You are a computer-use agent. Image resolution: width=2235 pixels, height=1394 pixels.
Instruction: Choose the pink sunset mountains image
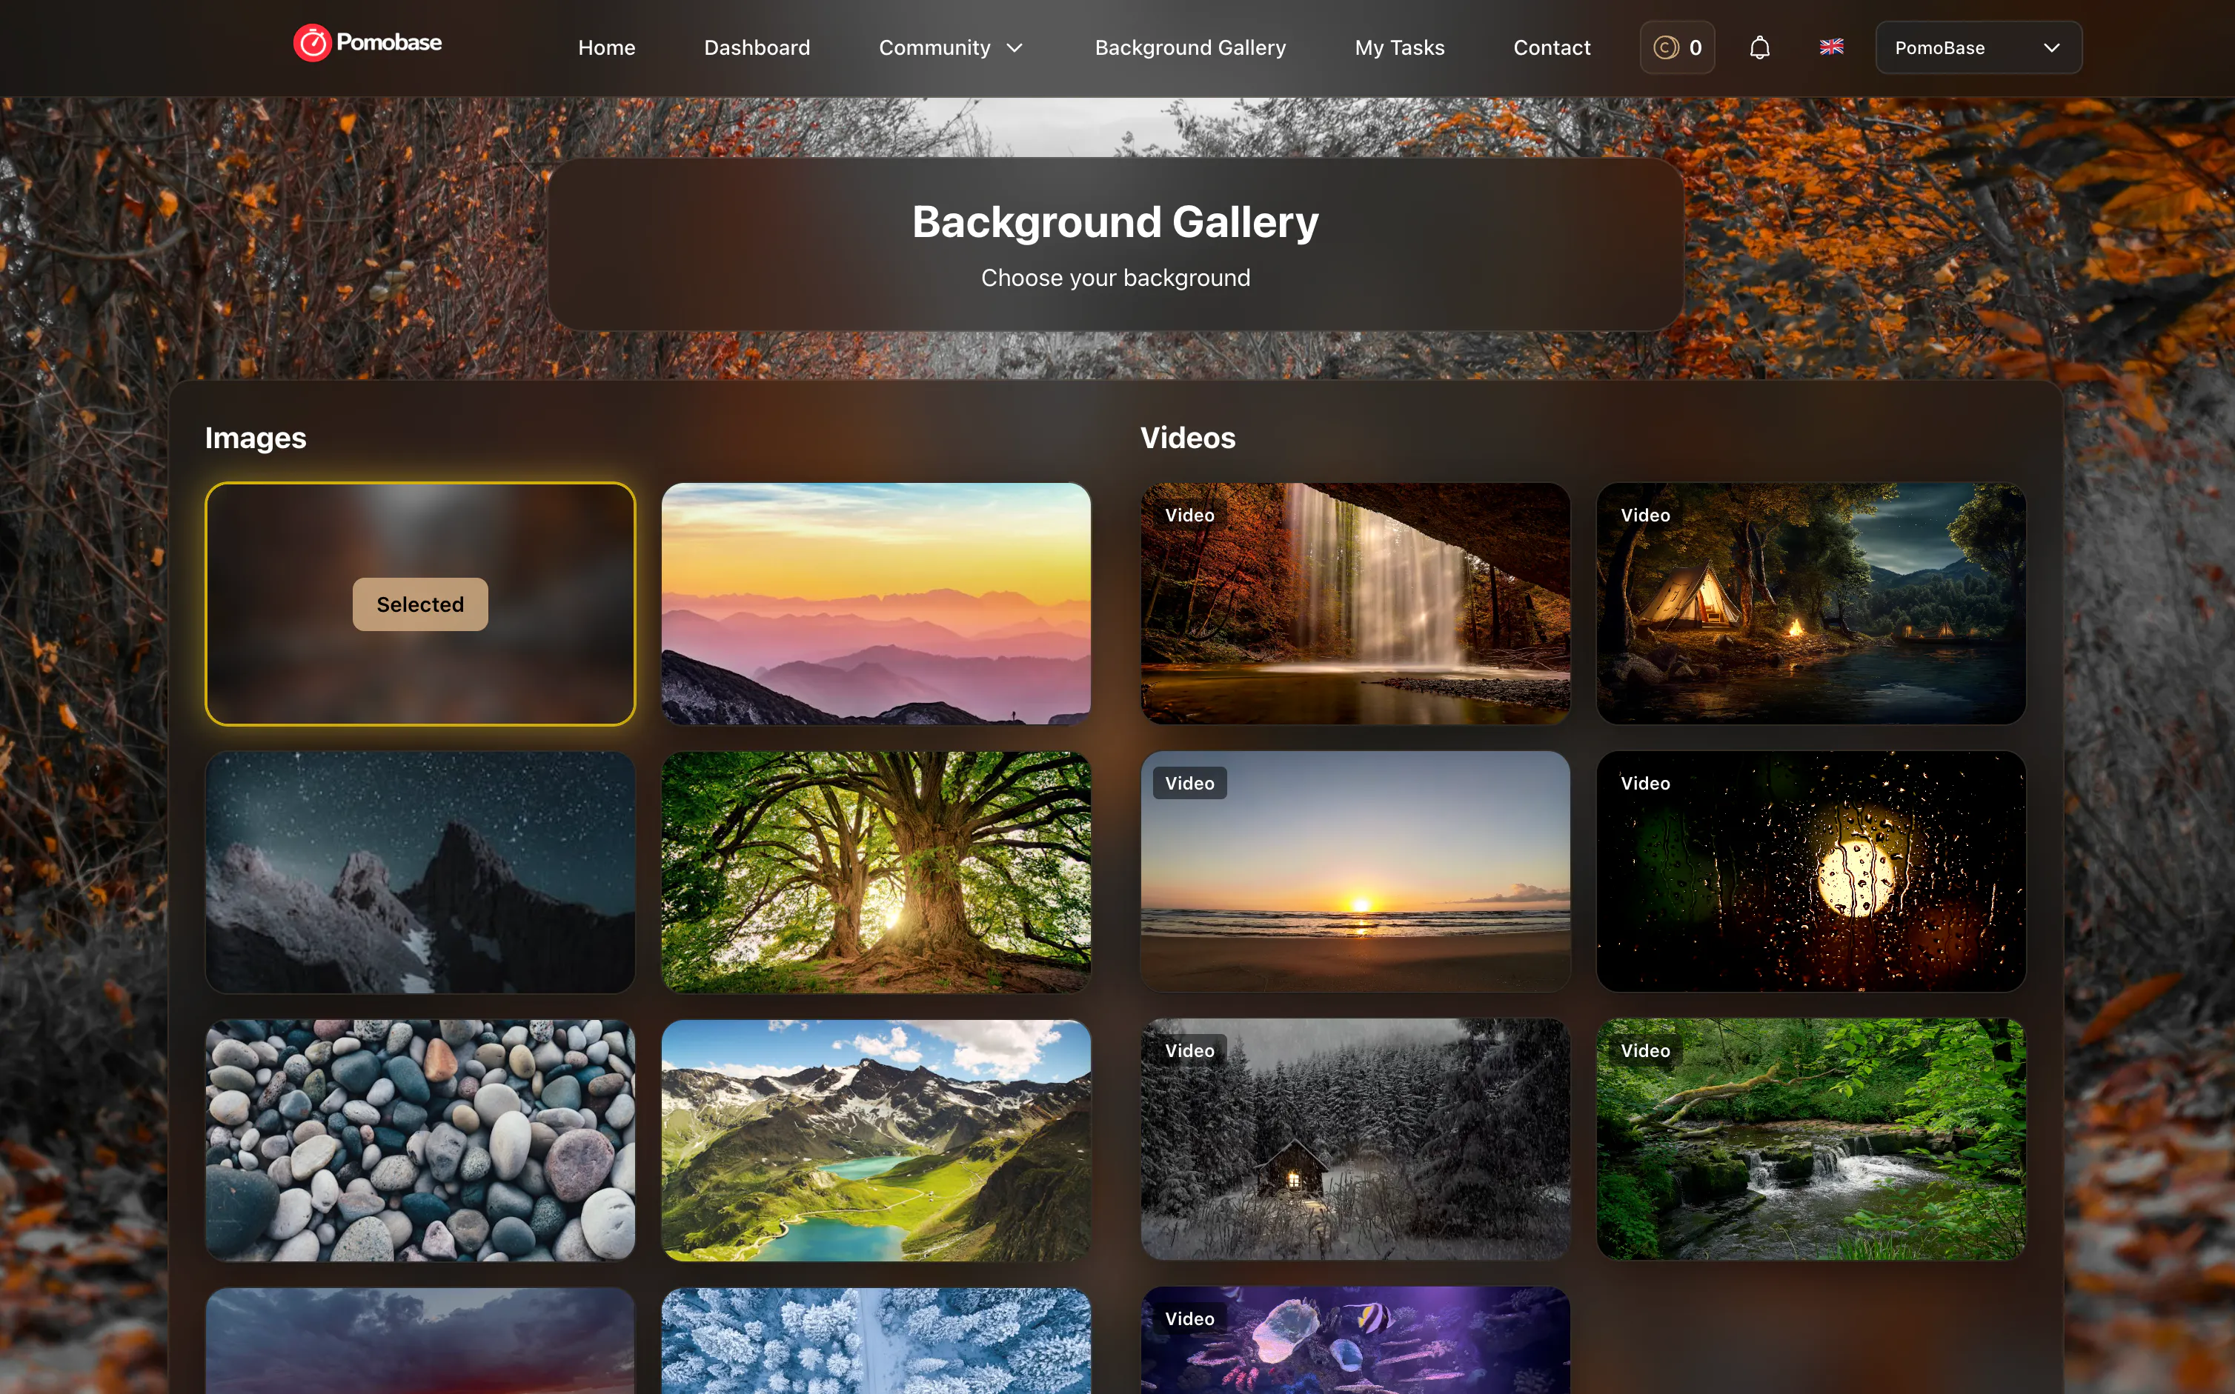coord(875,604)
